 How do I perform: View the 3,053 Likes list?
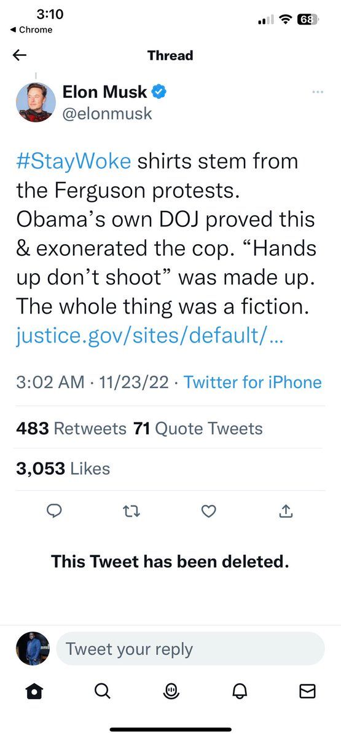pos(63,469)
